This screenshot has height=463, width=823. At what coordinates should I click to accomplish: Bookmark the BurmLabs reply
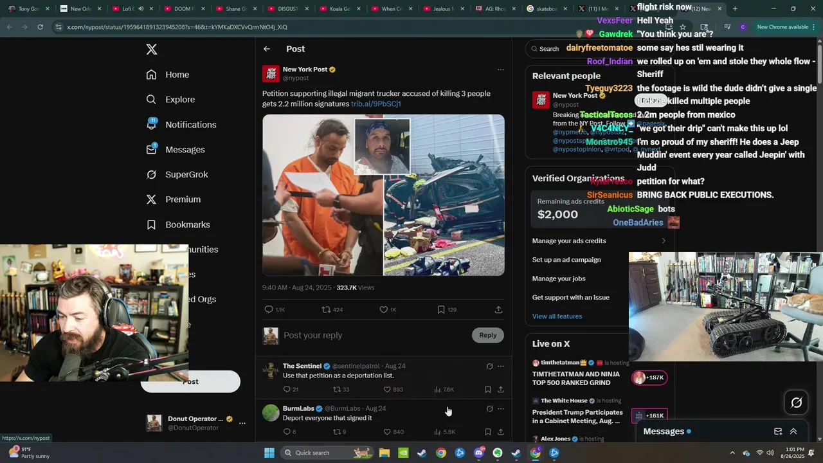click(x=488, y=432)
